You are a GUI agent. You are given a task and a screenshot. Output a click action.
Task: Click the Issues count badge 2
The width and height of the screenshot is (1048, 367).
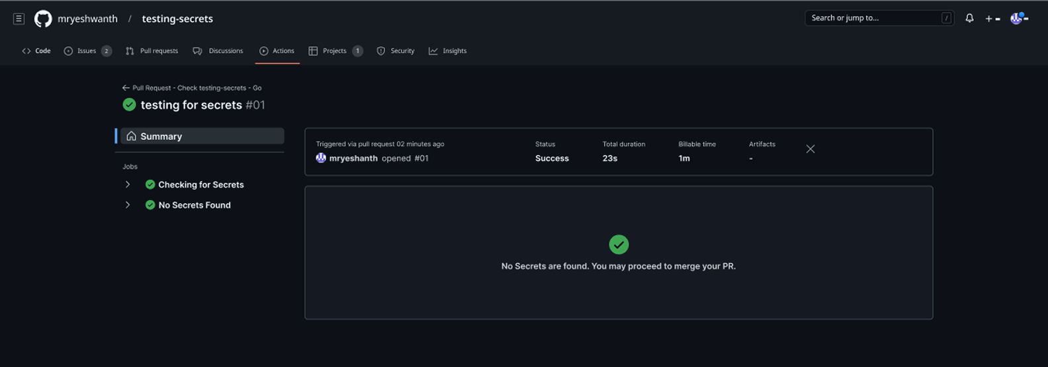pyautogui.click(x=107, y=51)
